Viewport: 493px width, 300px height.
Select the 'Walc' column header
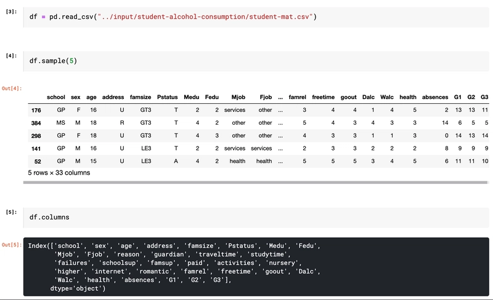(386, 97)
